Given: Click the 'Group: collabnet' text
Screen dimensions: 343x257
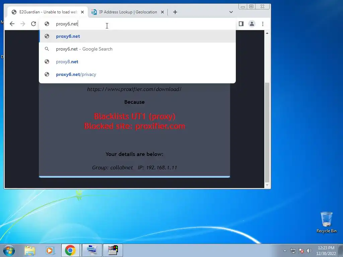Looking at the screenshot, I should click(x=113, y=168).
